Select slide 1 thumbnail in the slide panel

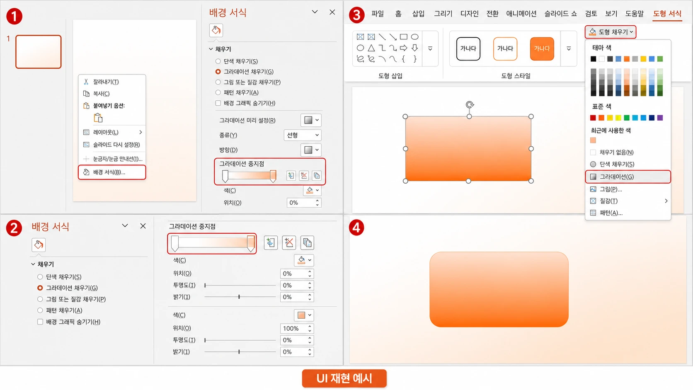[39, 52]
